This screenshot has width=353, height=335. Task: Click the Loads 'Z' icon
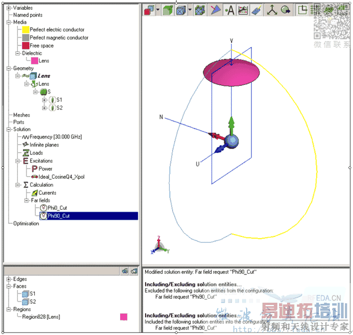(x=25, y=153)
